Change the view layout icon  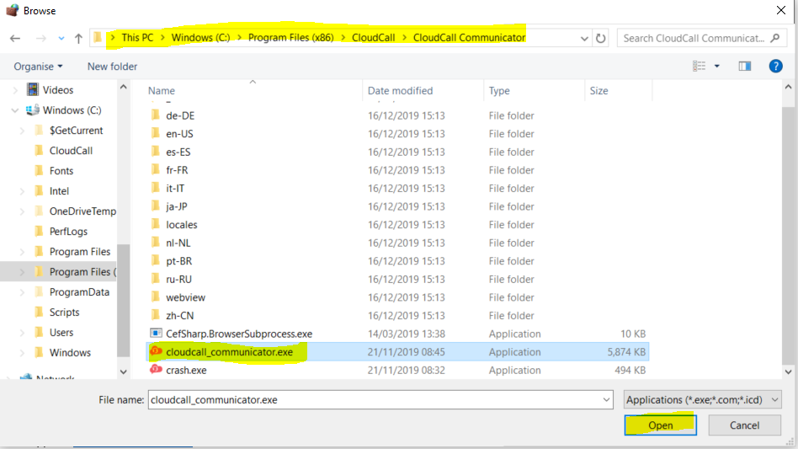(x=699, y=67)
